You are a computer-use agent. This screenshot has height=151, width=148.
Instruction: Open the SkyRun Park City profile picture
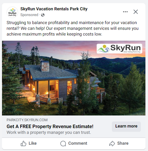click(12, 12)
